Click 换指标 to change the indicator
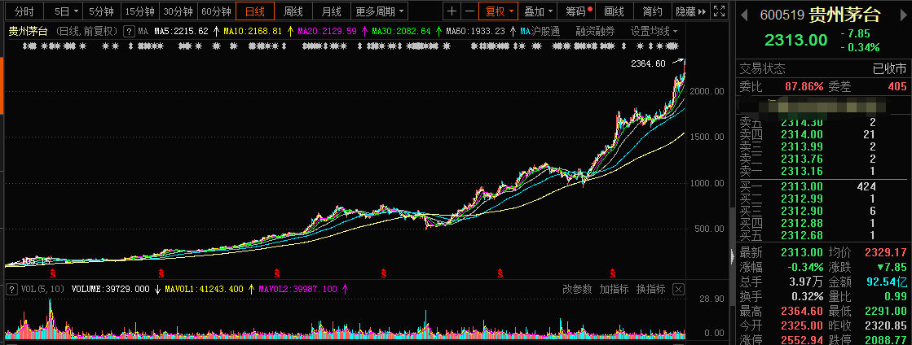Viewport: 912px width, 345px height. click(x=651, y=289)
